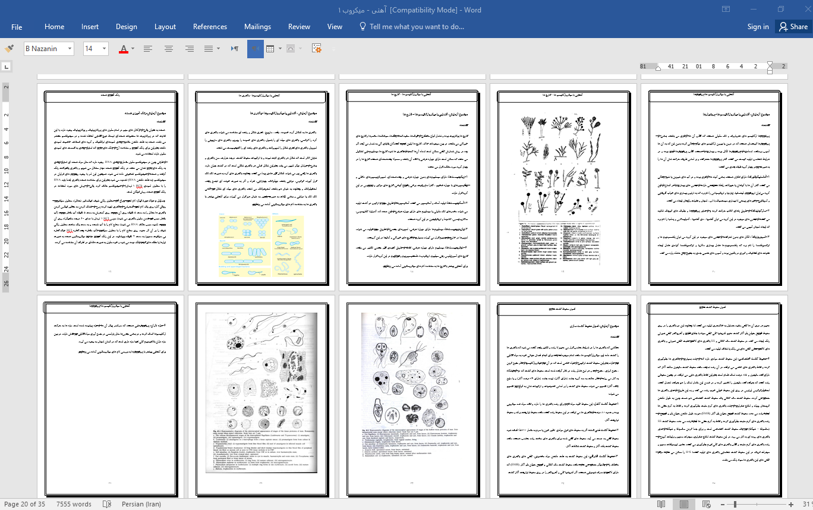Open the insert table dropdown arrow
This screenshot has width=813, height=510.
[281, 49]
